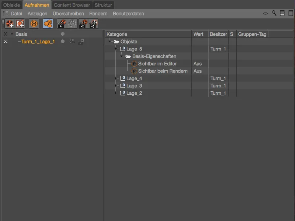Click the null object icon of Lage_3
Viewport: 295px width, 221px height.
click(122, 86)
